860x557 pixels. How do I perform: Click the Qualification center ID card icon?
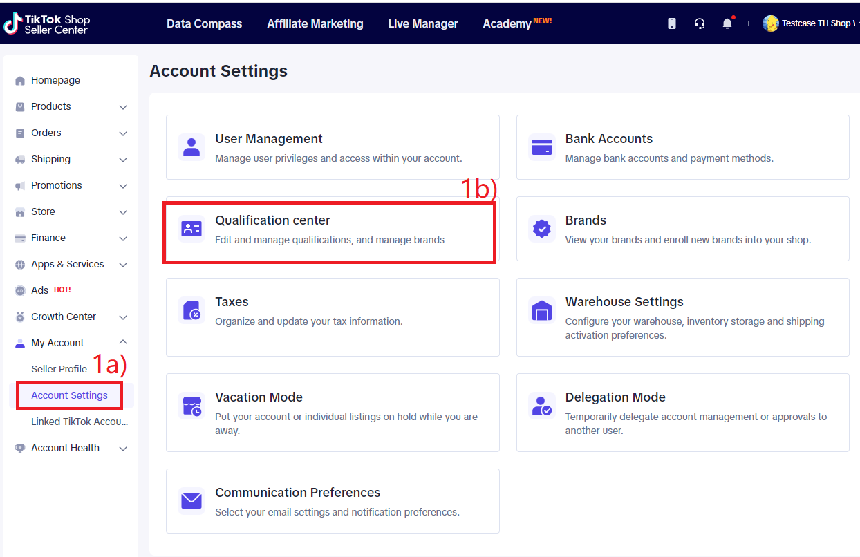pos(191,229)
